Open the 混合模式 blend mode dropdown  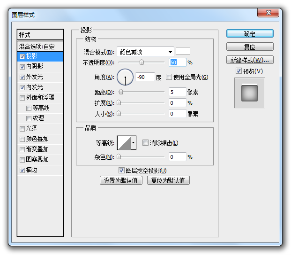click(x=145, y=52)
